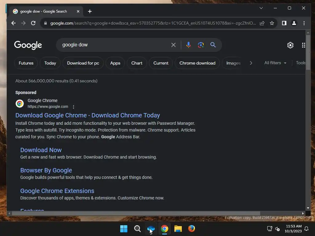This screenshot has width=315, height=236.
Task: Open site info padlock in address bar
Action: [46, 23]
